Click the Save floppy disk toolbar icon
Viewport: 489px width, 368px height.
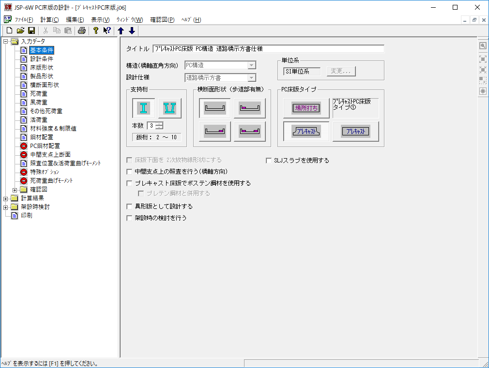[31, 31]
